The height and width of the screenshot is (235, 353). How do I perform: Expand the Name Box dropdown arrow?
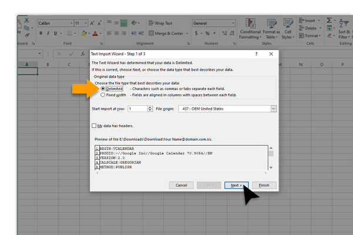point(39,53)
